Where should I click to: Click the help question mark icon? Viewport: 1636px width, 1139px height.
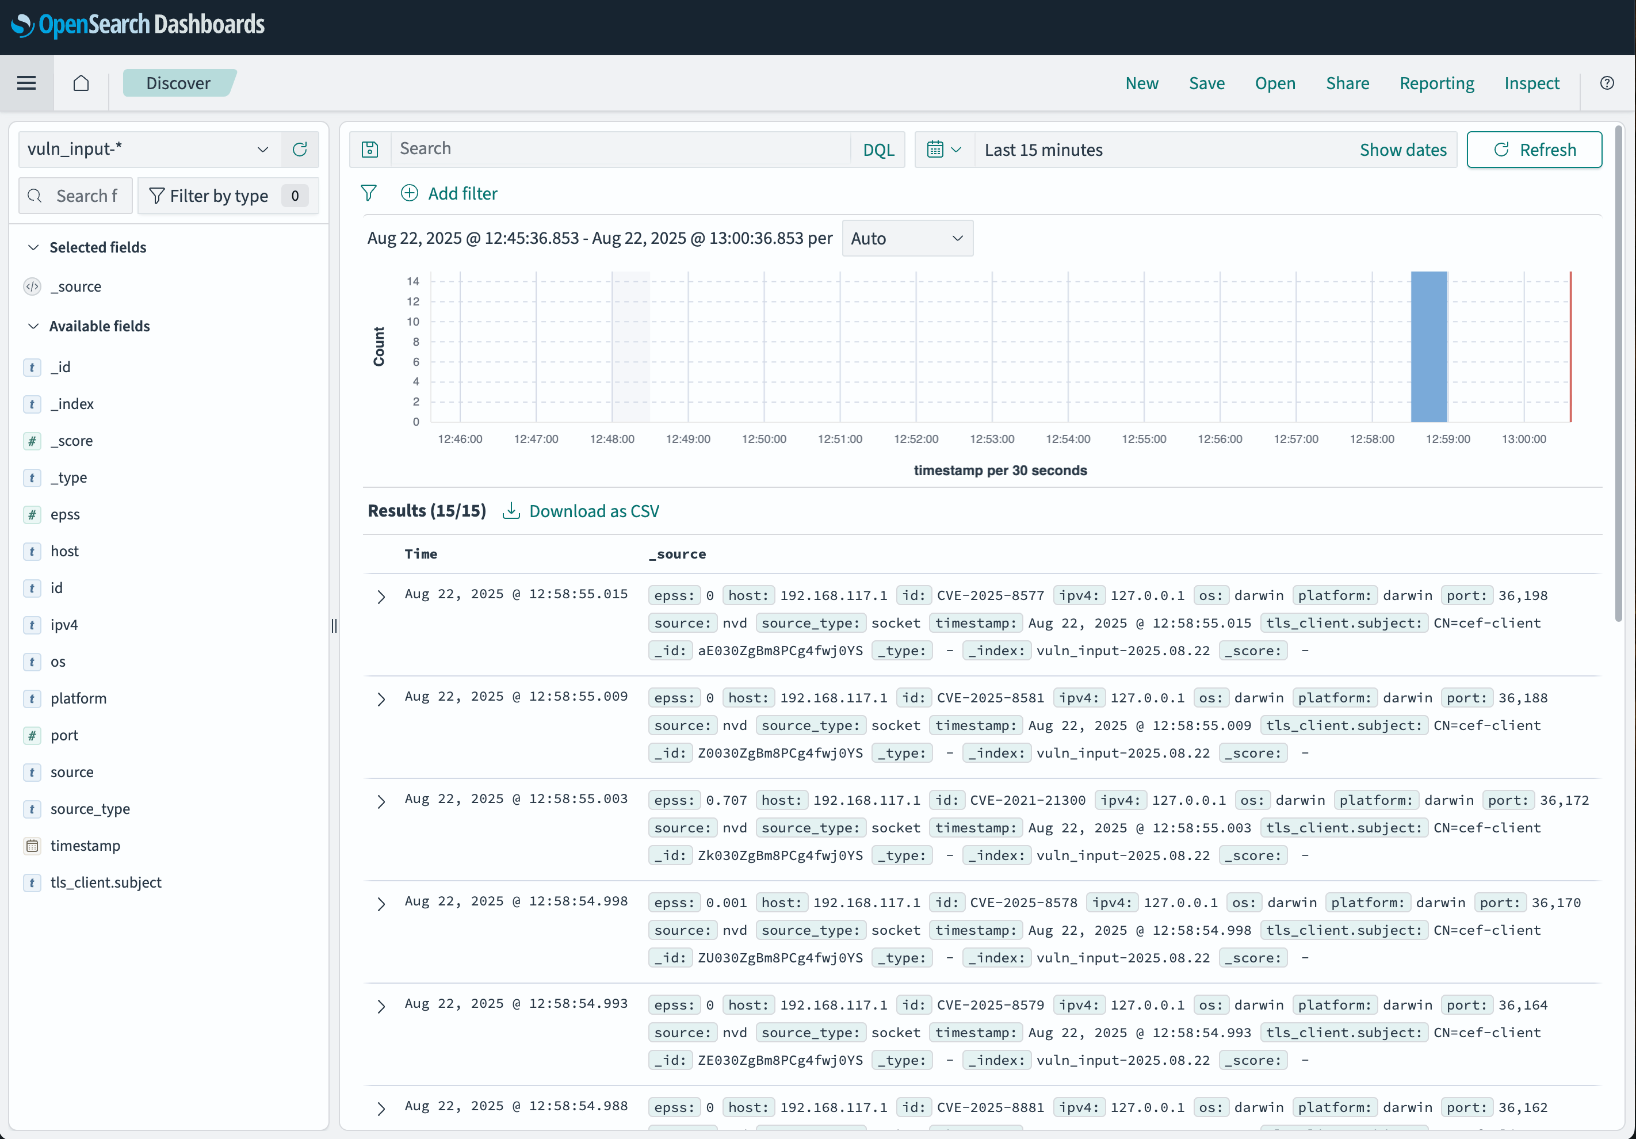tap(1607, 83)
